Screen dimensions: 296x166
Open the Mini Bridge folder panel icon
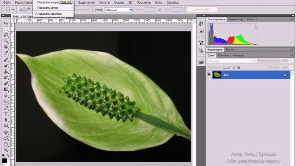(x=201, y=61)
